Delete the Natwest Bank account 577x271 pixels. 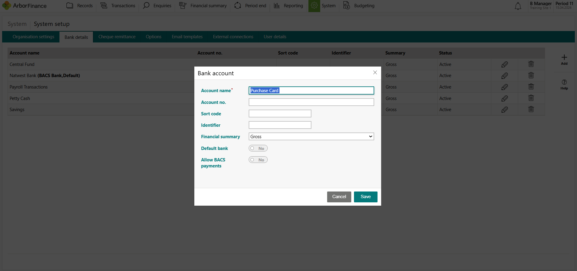[531, 75]
